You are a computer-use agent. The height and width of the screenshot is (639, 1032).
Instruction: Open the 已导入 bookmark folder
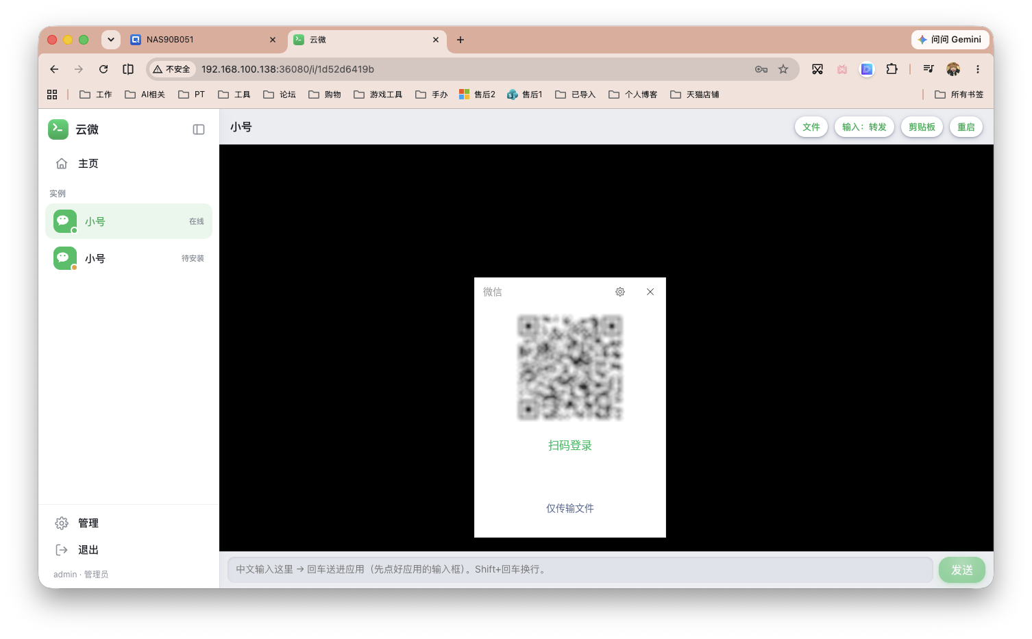tap(576, 95)
